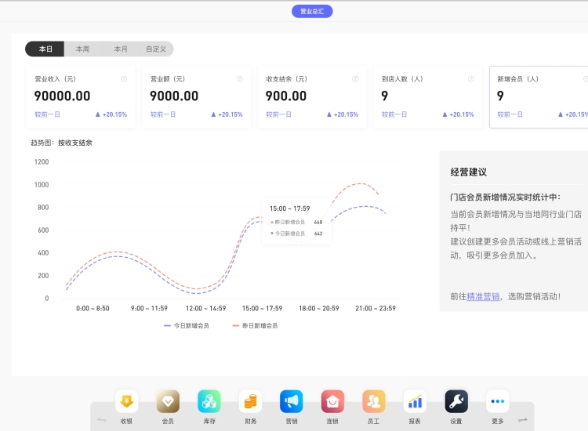Viewport: 588px width, 431px height.
Task: Open the 设置 settings wrench icon
Action: 456,402
